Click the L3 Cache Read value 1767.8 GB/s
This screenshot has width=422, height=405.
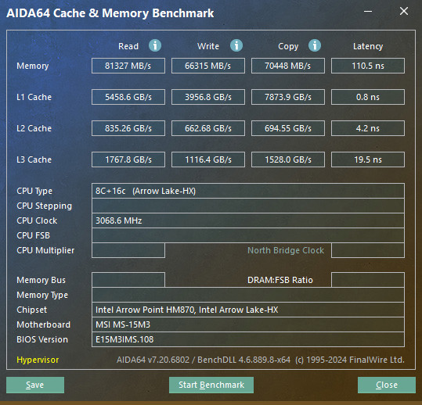click(x=128, y=159)
